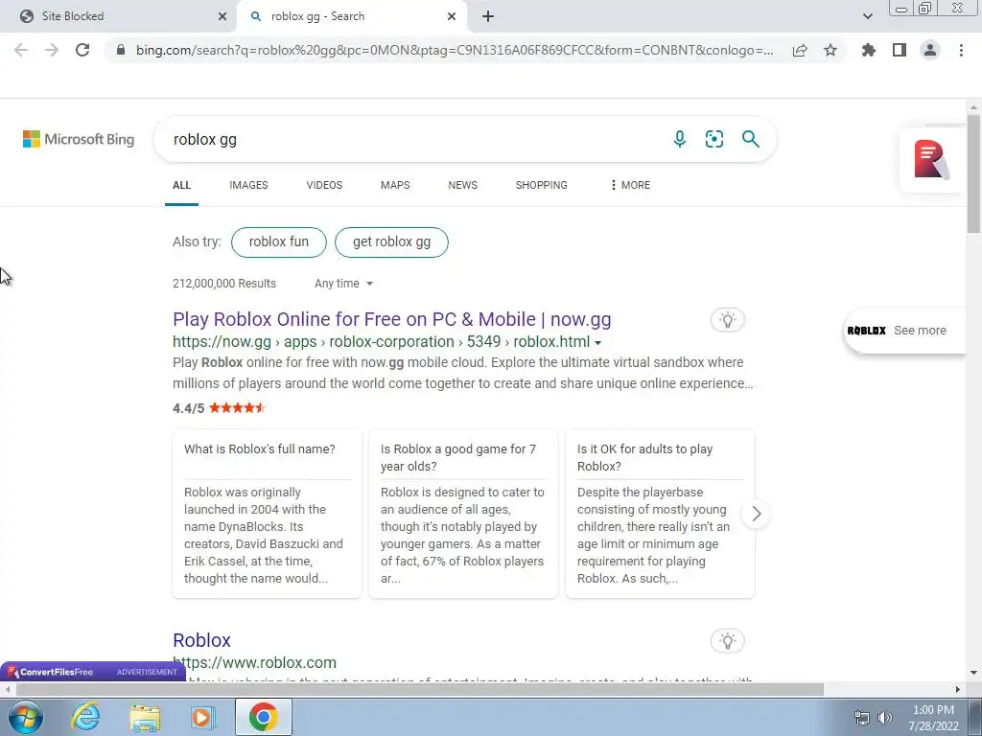Click Roblox 'See more' side panel
The image size is (982, 736).
coord(904,331)
